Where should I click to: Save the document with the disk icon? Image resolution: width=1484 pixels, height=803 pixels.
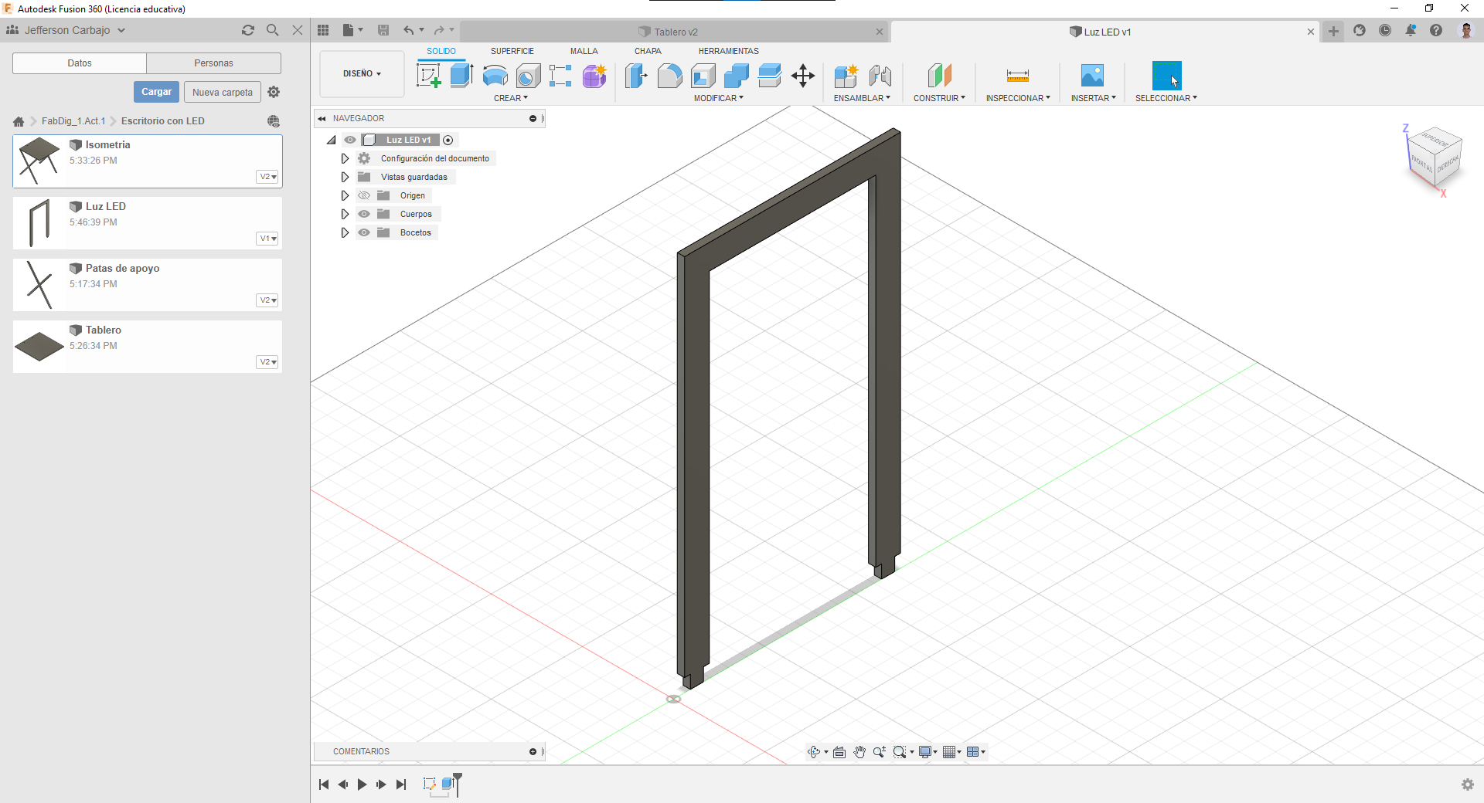[x=383, y=30]
